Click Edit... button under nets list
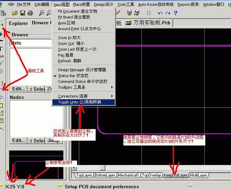 click(18, 89)
